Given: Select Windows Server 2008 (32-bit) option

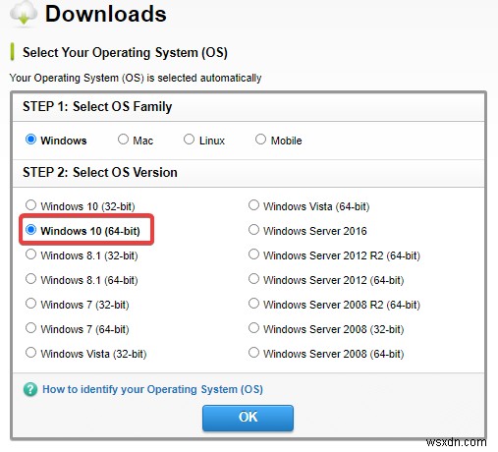Looking at the screenshot, I should 253,328.
